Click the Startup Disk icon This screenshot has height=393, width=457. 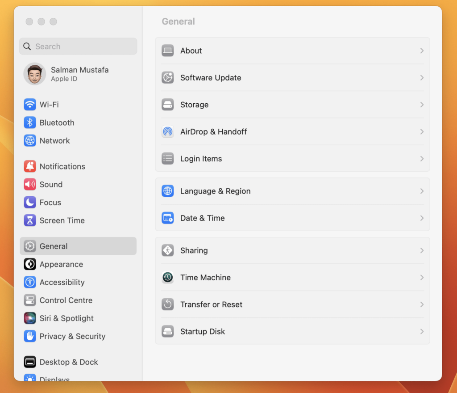click(168, 331)
